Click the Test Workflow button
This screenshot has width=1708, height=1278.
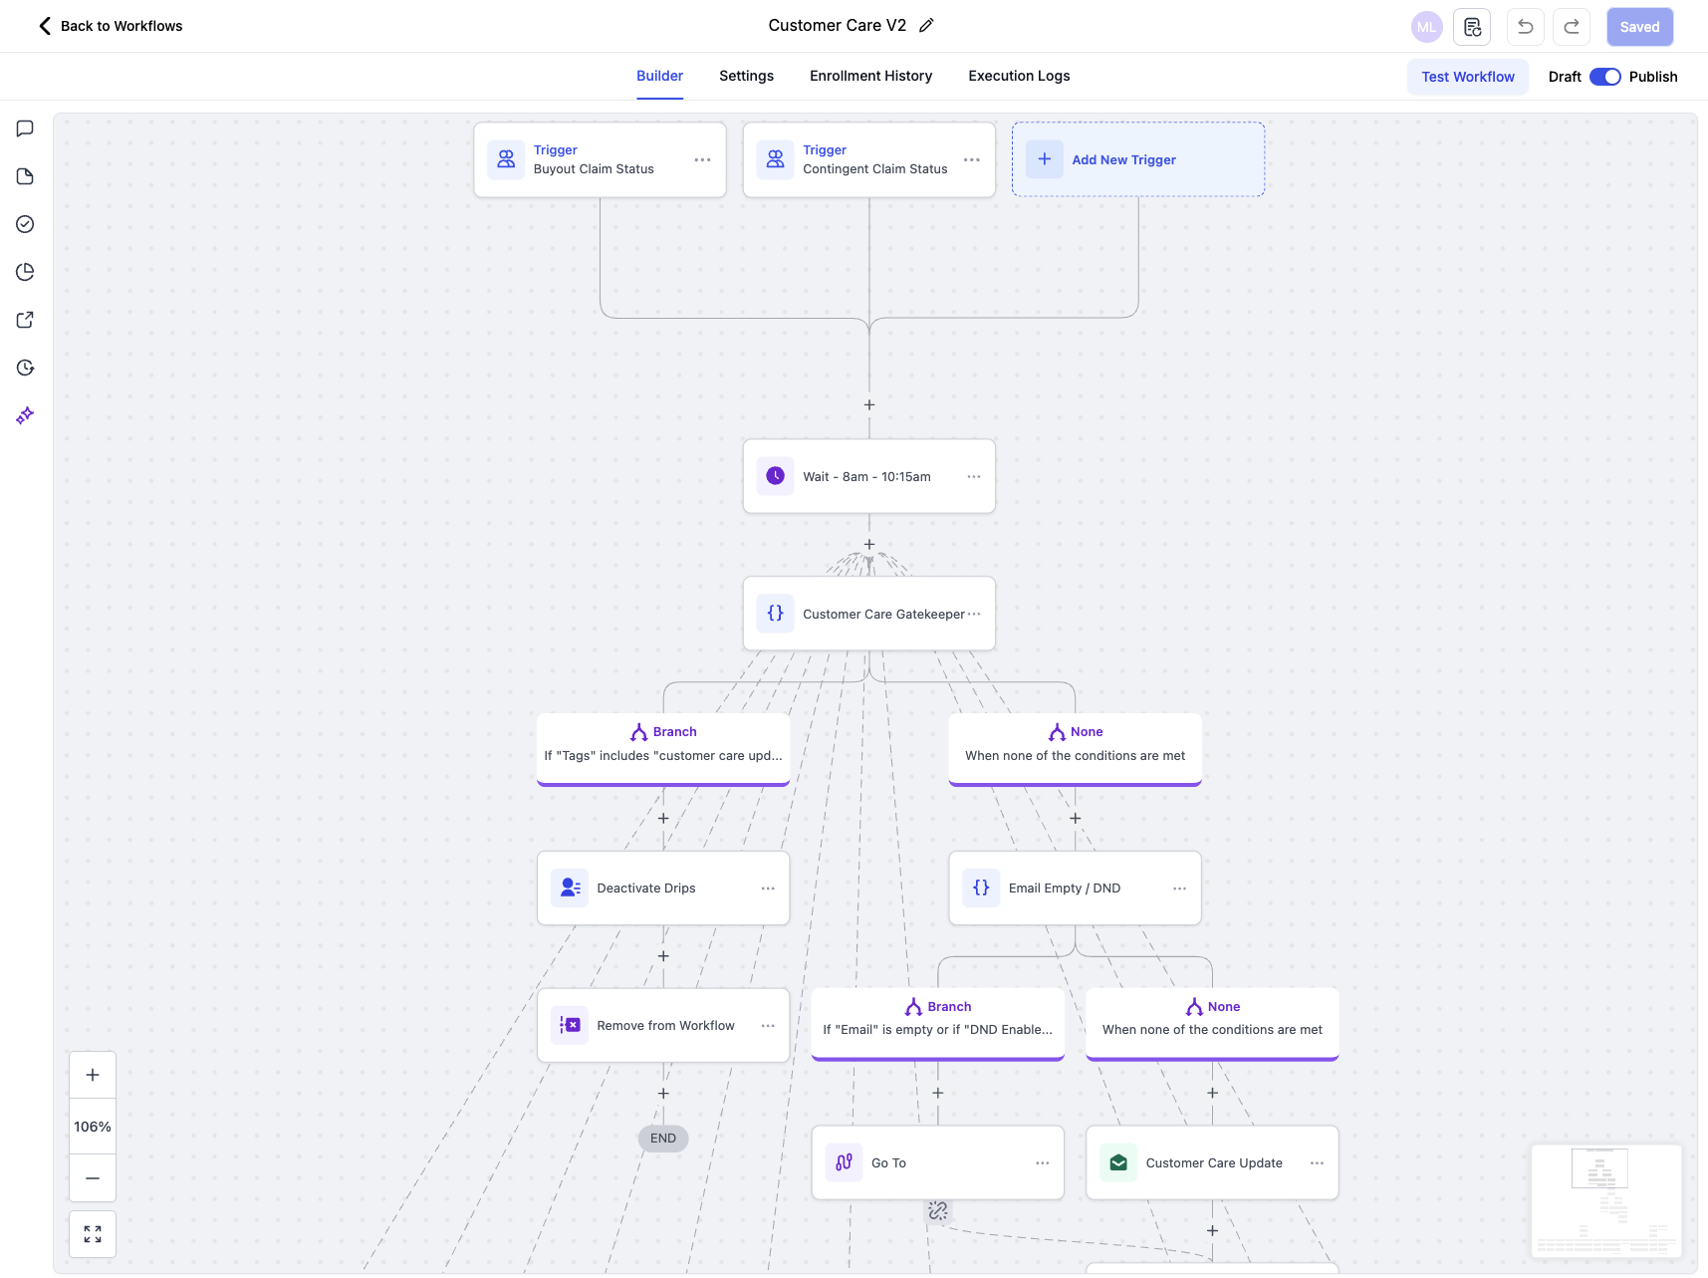1467,77
